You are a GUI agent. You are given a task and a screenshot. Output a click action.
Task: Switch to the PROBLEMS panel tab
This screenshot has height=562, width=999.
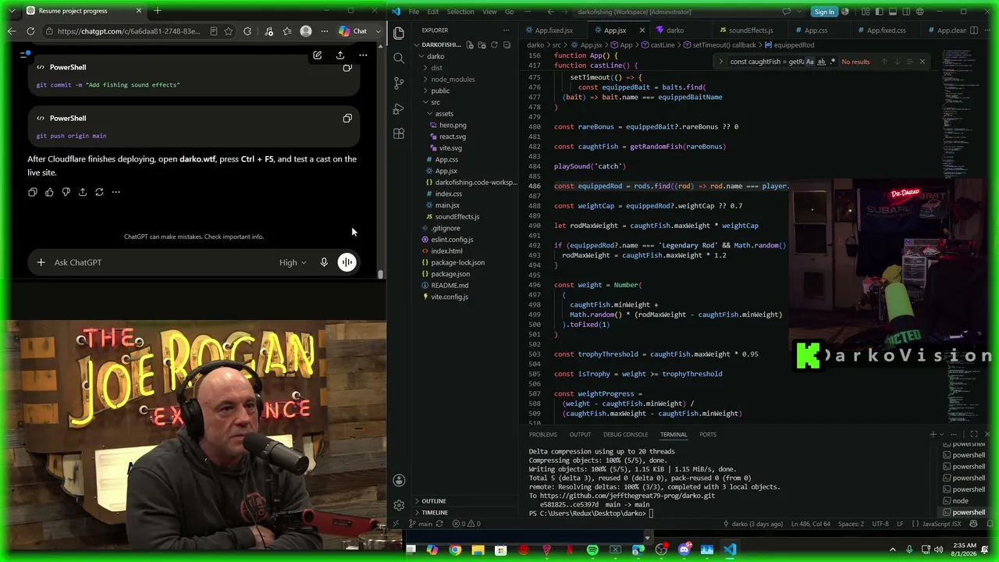pos(543,435)
